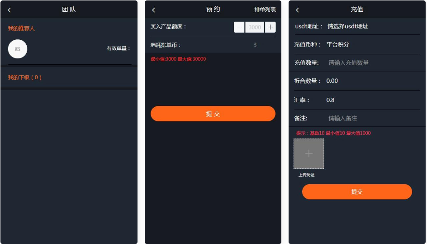This screenshot has width=427, height=244.
Task: Click the 上传凭证 upload label
Action: pos(306,175)
